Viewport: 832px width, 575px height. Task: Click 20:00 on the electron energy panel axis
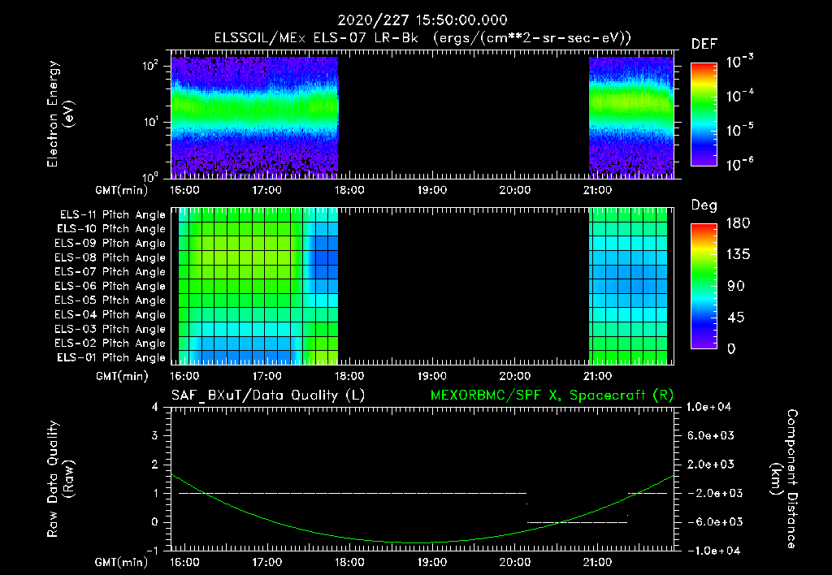point(514,190)
